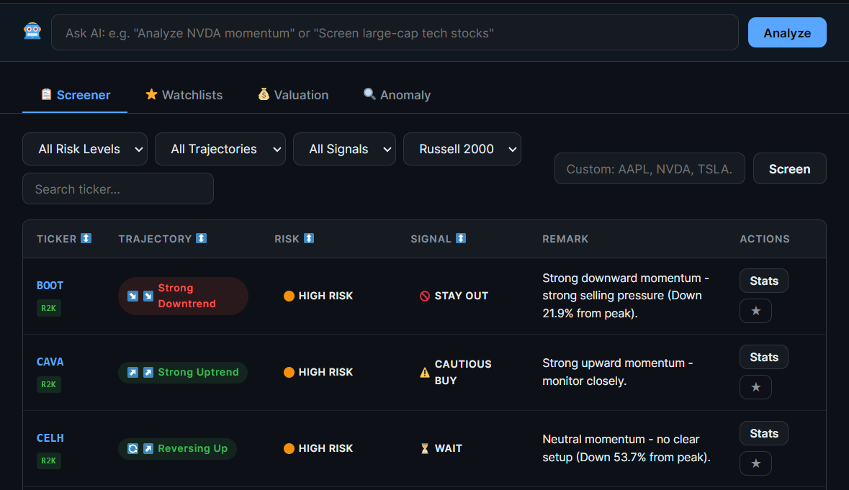Sort by the TICKER column arrow

86,238
